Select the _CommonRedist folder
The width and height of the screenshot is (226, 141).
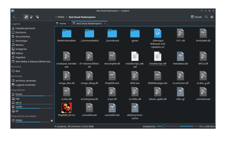(89, 36)
